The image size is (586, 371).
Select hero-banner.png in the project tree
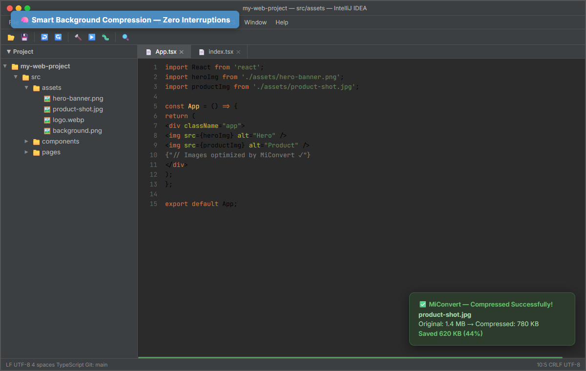pyautogui.click(x=78, y=99)
